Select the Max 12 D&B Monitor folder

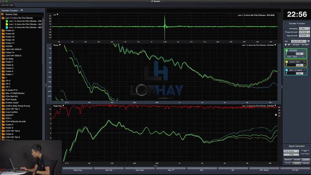15,93
